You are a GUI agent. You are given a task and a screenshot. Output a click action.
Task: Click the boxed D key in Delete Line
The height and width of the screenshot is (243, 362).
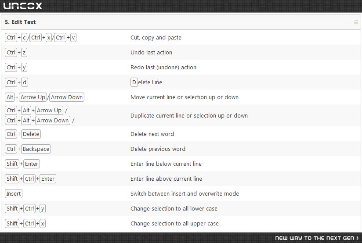[x=134, y=82]
